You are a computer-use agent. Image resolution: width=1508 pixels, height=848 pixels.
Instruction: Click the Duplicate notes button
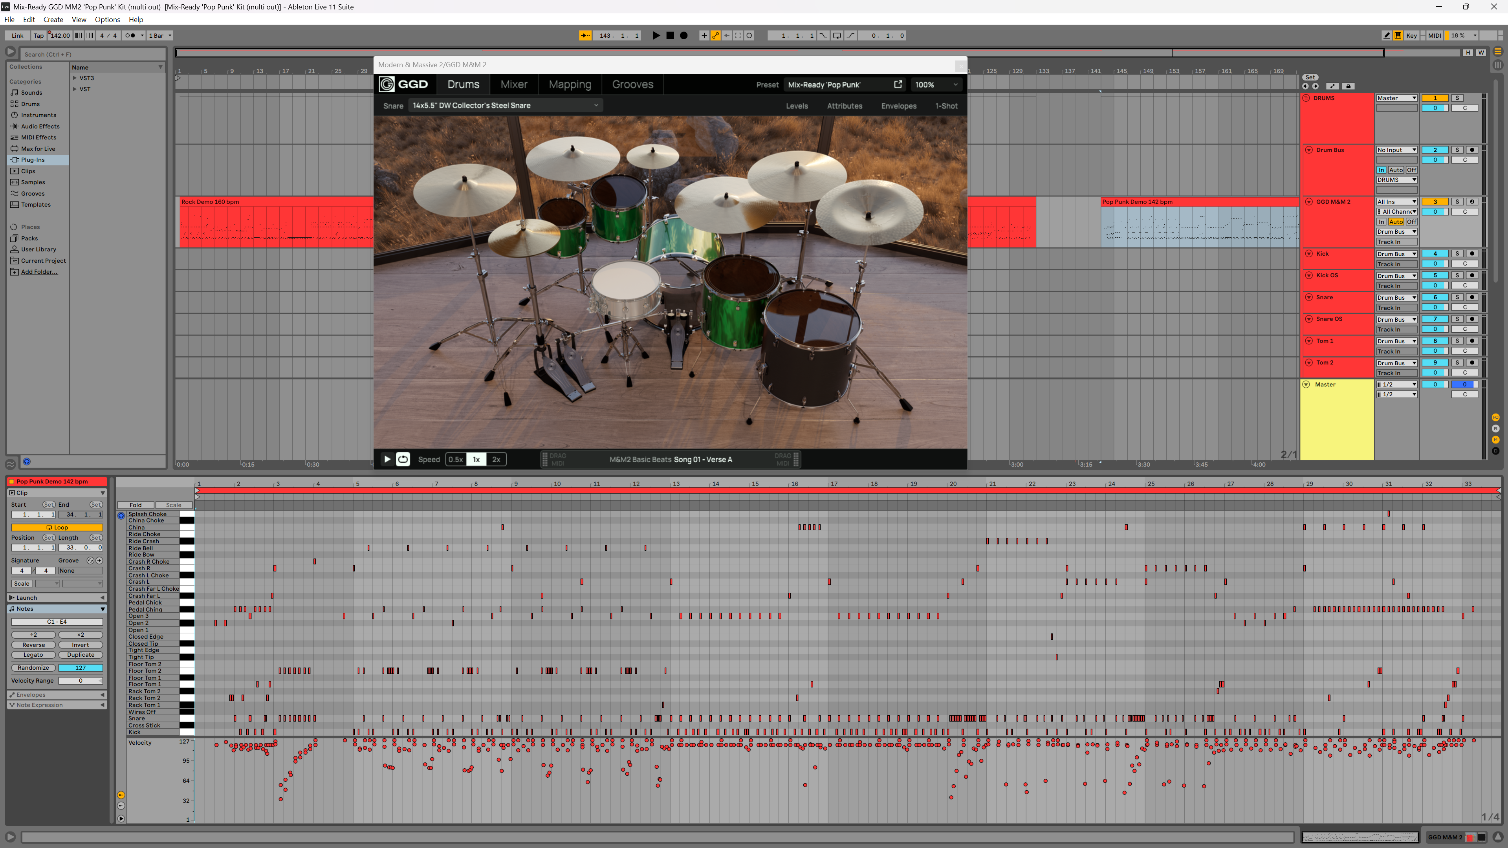[x=80, y=655]
